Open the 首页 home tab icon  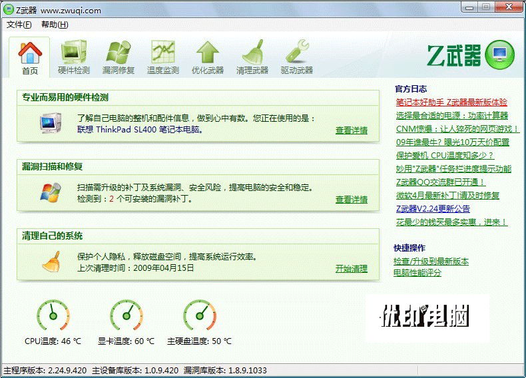30,53
